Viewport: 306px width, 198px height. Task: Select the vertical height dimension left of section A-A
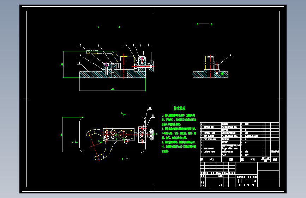(x=62, y=64)
